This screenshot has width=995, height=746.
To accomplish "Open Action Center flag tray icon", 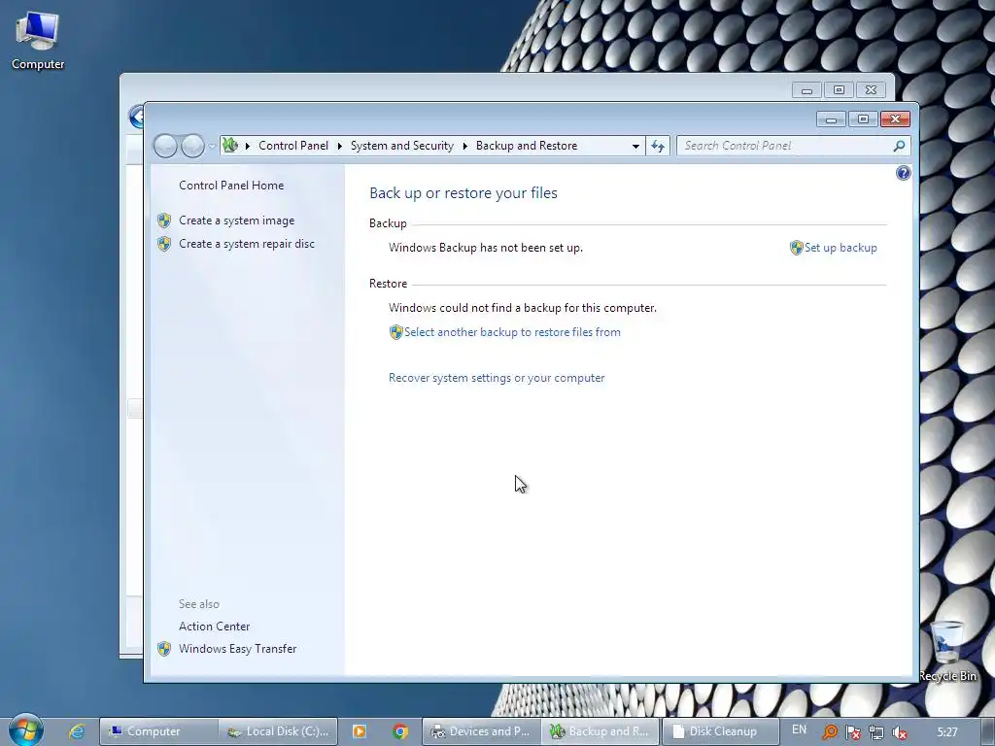I will point(852,732).
